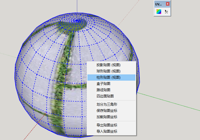Select 盒子贴图 box mapping option
Viewport: 200px width, 140px height.
pyautogui.click(x=103, y=84)
